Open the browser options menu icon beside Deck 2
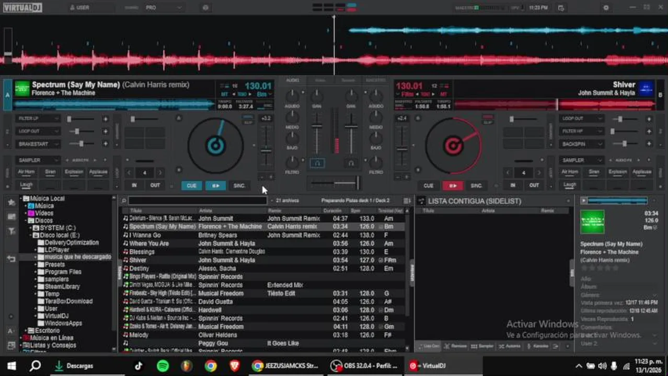Image resolution: width=668 pixels, height=376 pixels. (407, 201)
